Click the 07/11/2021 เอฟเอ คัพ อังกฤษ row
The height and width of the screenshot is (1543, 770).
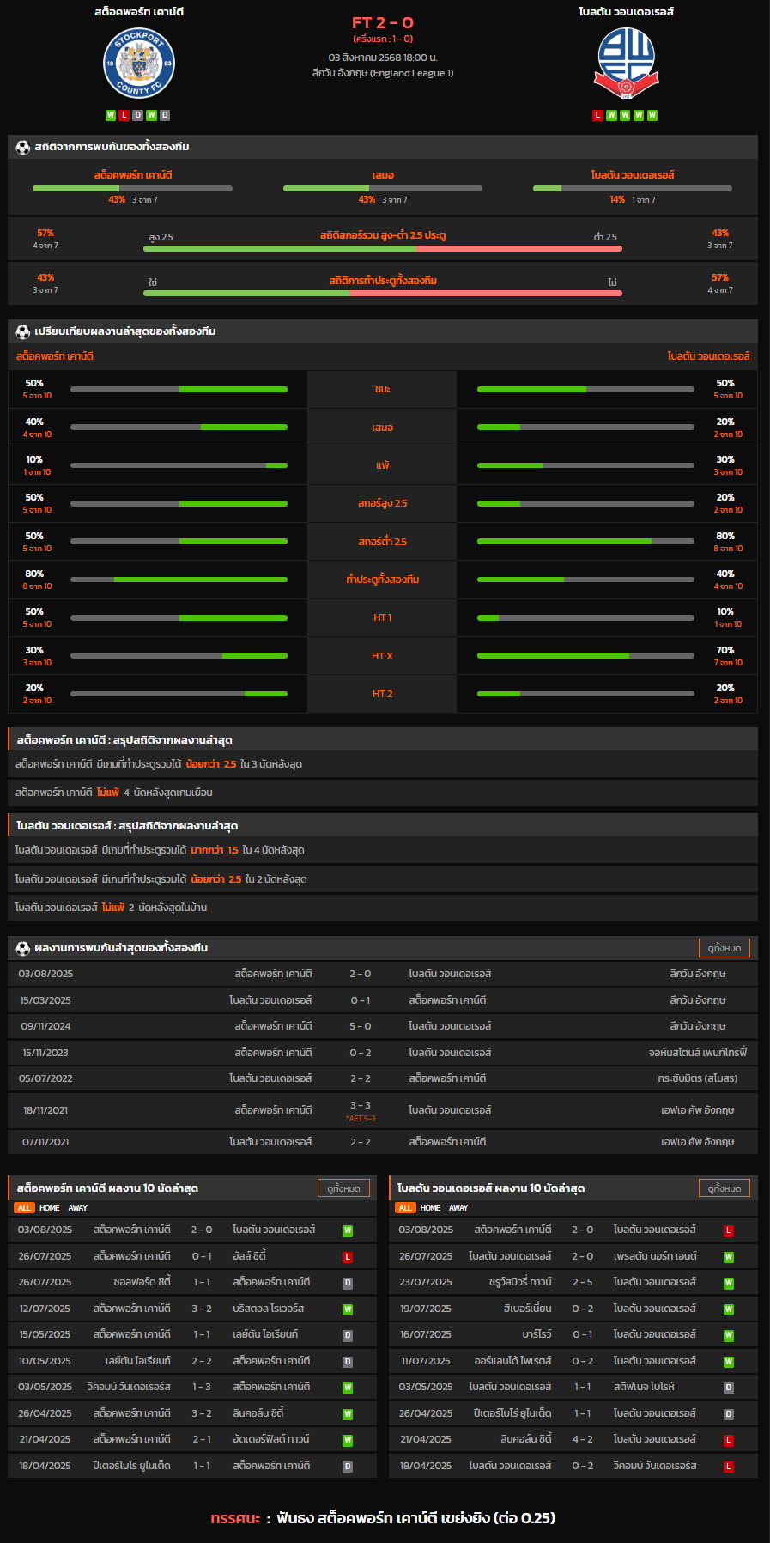pyautogui.click(x=383, y=1142)
